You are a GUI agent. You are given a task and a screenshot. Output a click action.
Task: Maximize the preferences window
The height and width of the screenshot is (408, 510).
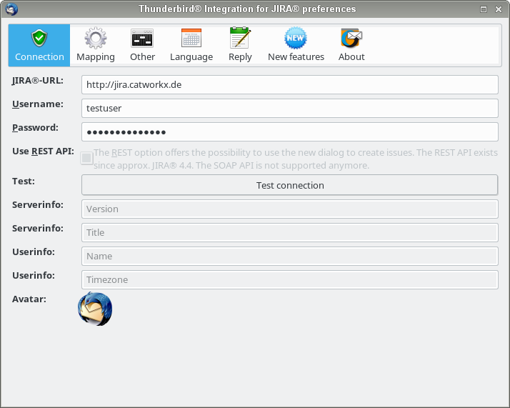[x=484, y=9]
